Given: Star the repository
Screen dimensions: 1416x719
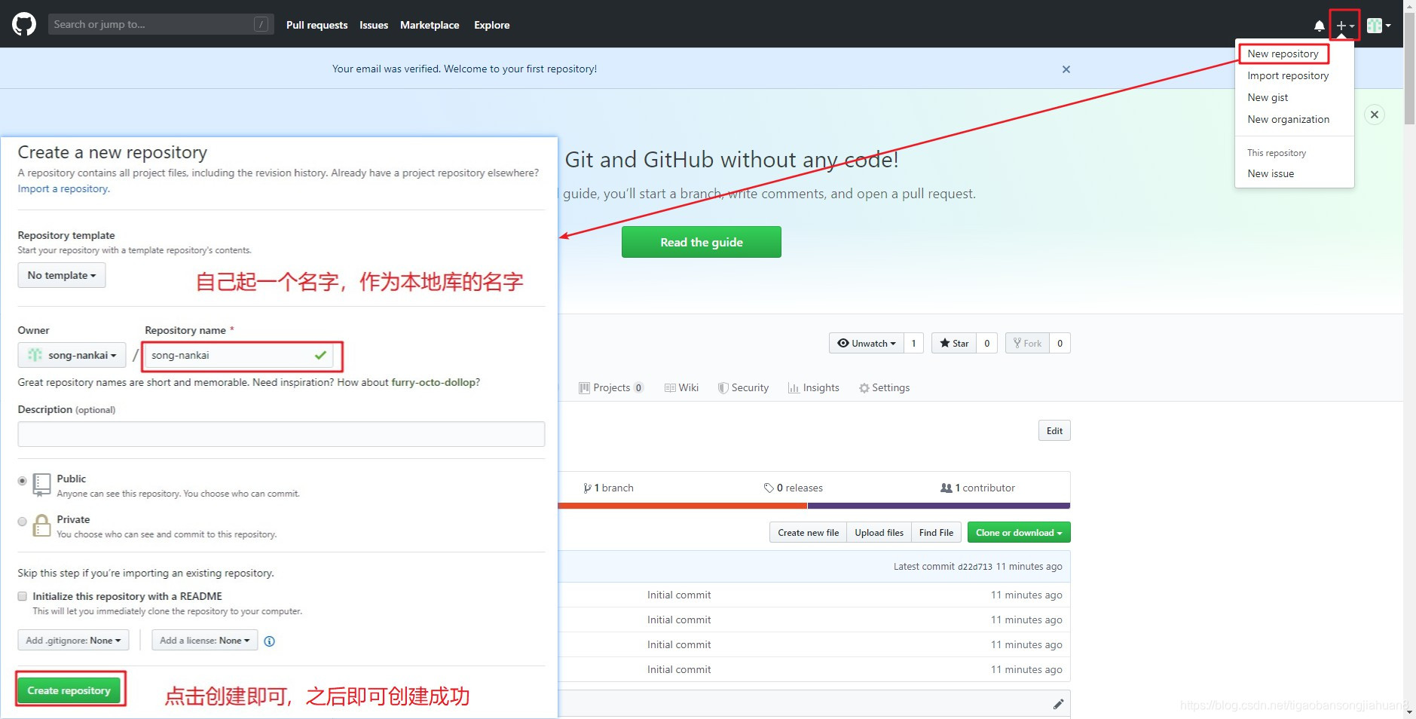Looking at the screenshot, I should [x=954, y=343].
